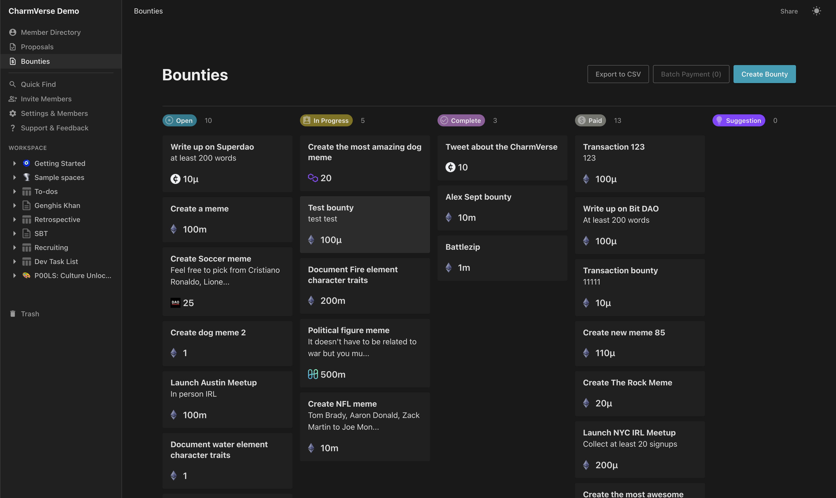Screen dimensions: 836x498
Task: Expand the Getting Started page tree
Action: point(14,163)
